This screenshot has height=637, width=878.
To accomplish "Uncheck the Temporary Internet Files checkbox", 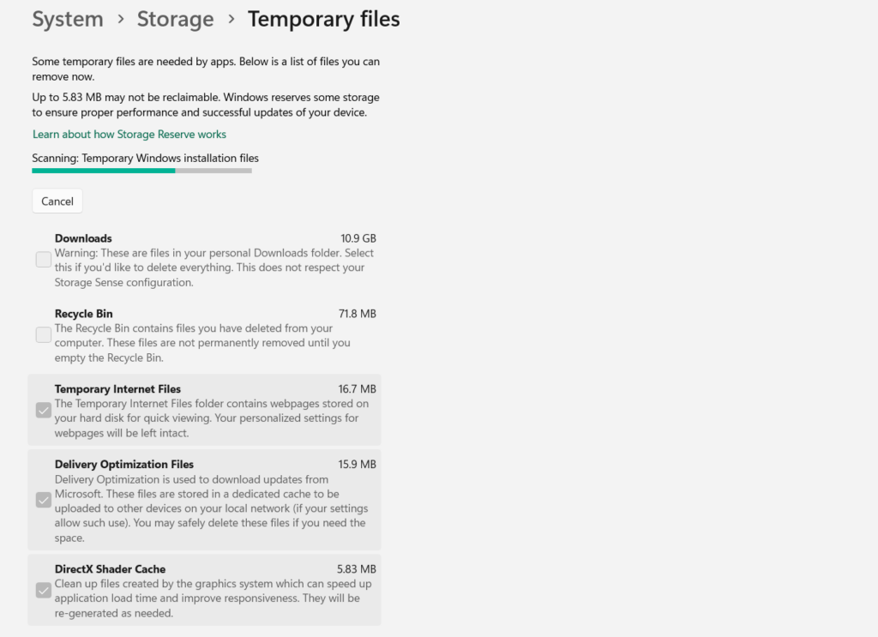I will point(44,411).
